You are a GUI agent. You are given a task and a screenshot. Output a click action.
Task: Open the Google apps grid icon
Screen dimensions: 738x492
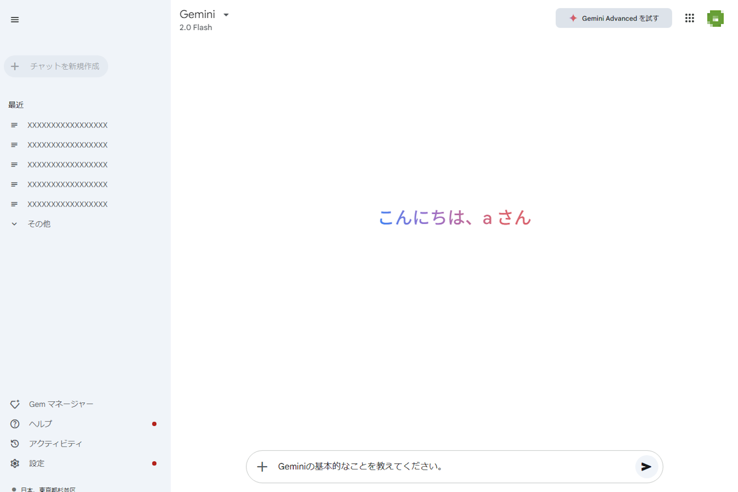(x=689, y=18)
